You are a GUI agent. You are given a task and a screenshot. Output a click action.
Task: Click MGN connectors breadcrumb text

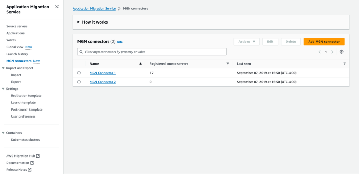point(136,8)
